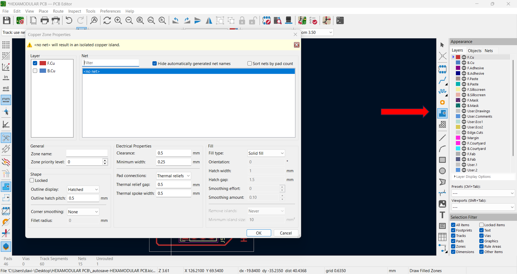
Task: Confirm zone properties with OK
Action: coord(259,233)
